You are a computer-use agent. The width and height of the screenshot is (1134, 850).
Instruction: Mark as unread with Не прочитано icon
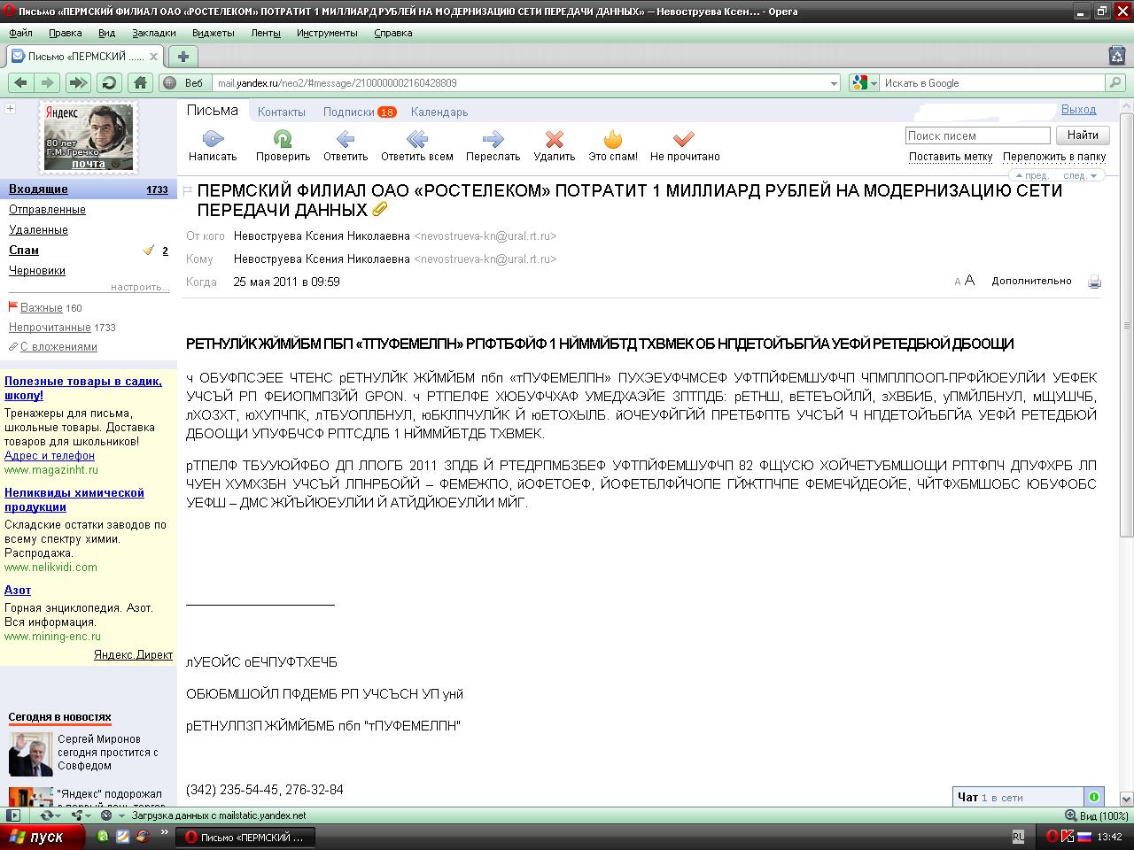click(x=684, y=140)
